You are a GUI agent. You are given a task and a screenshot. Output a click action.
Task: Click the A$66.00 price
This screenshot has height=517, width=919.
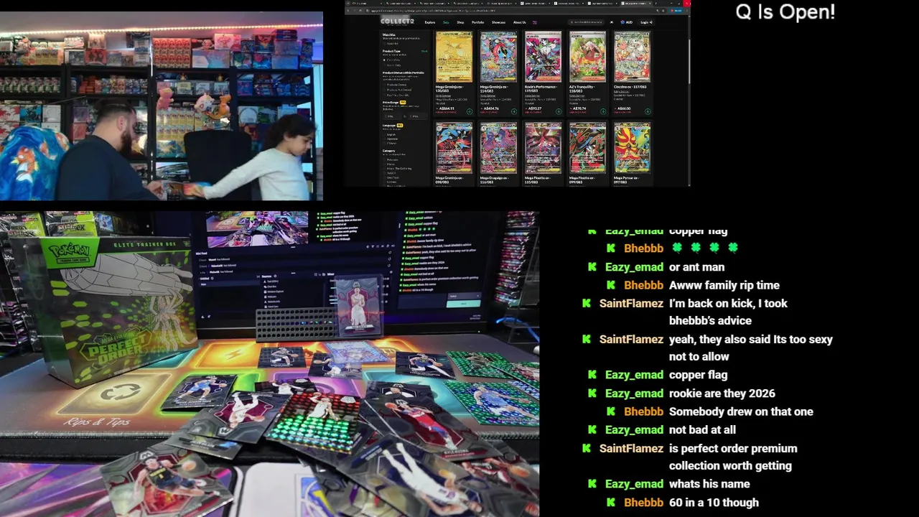pos(624,108)
